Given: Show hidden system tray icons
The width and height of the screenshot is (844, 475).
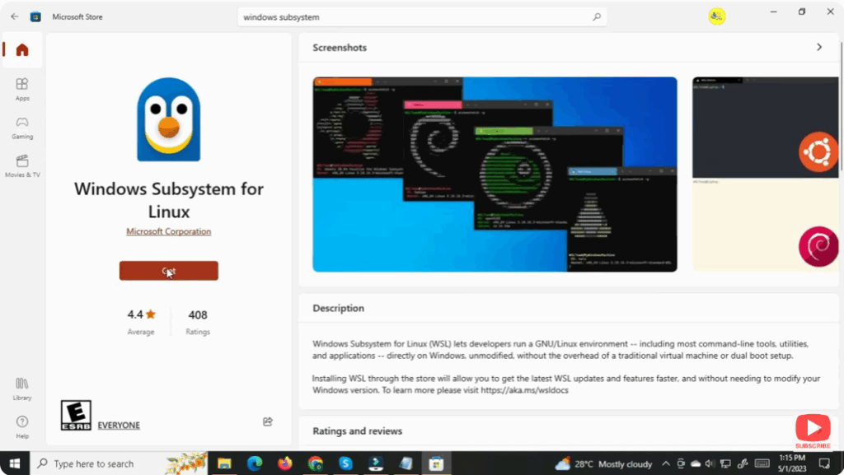Looking at the screenshot, I should point(666,463).
